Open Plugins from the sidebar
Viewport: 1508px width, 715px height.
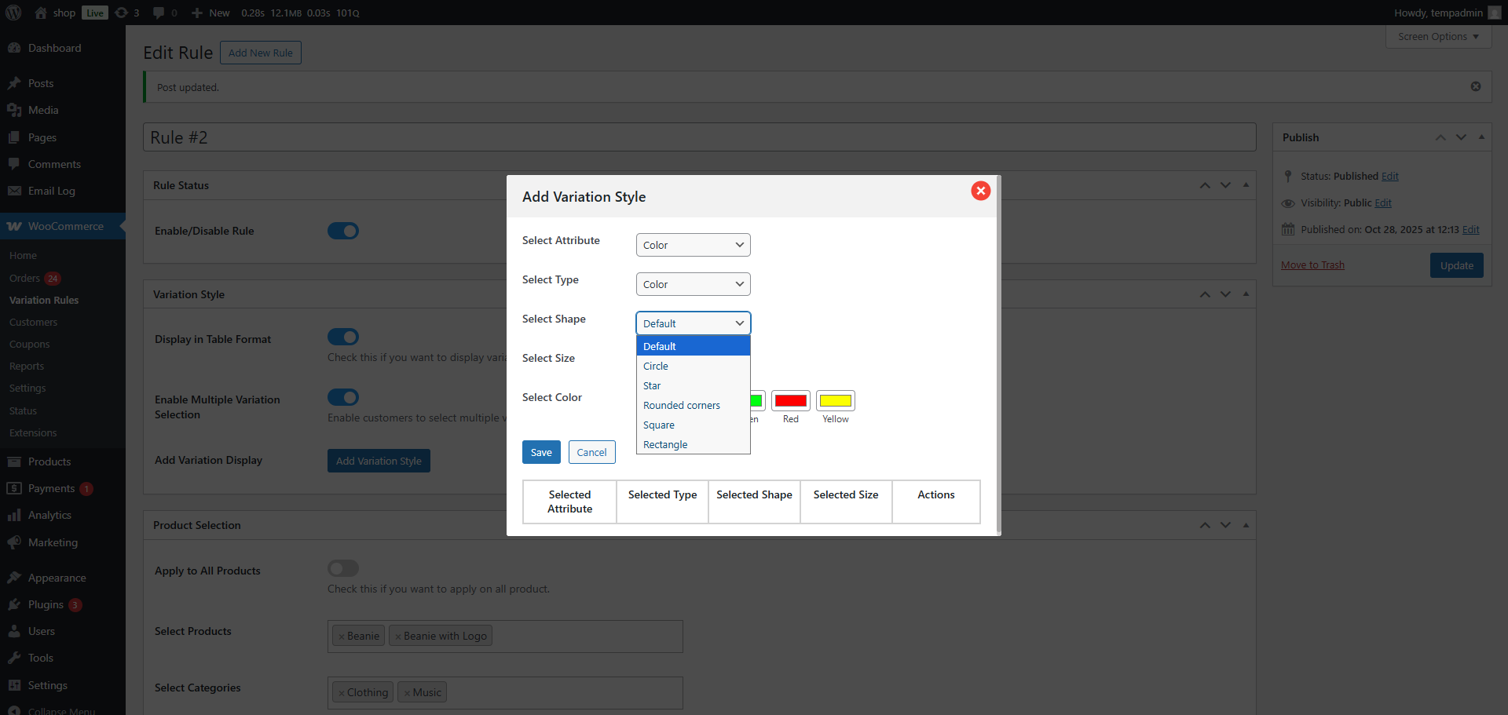(x=46, y=604)
